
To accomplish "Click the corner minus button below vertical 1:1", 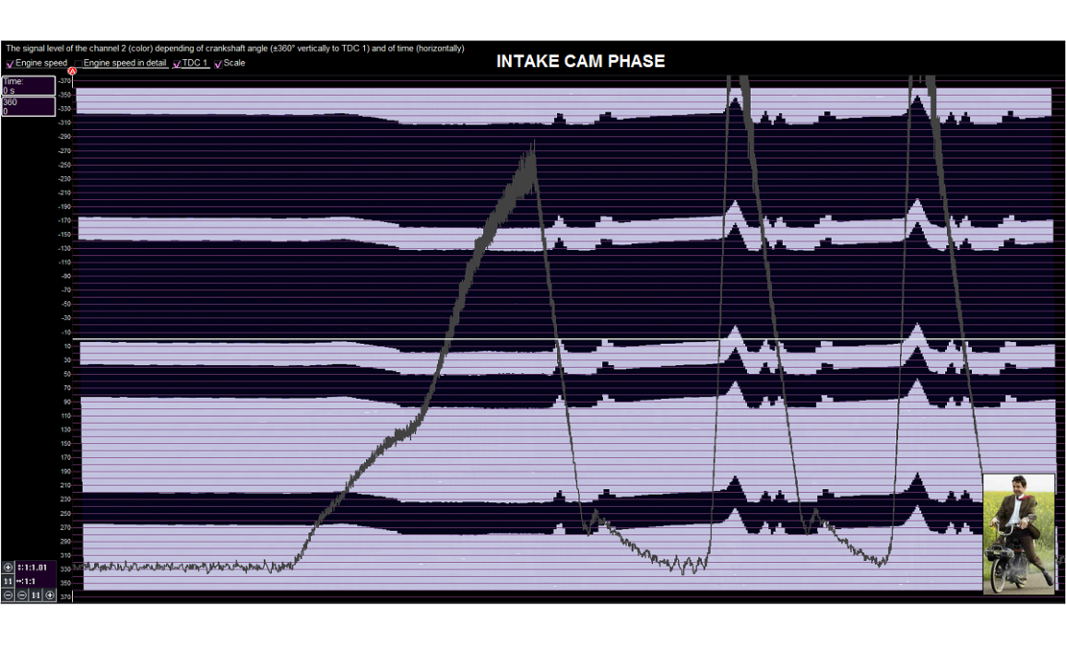I will pyautogui.click(x=8, y=595).
